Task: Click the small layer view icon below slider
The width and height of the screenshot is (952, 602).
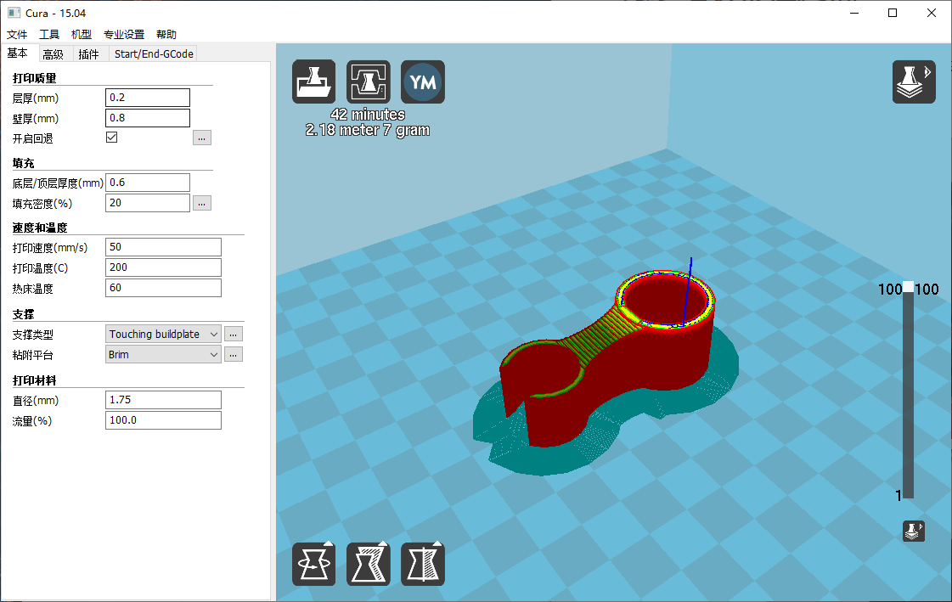Action: click(x=914, y=532)
